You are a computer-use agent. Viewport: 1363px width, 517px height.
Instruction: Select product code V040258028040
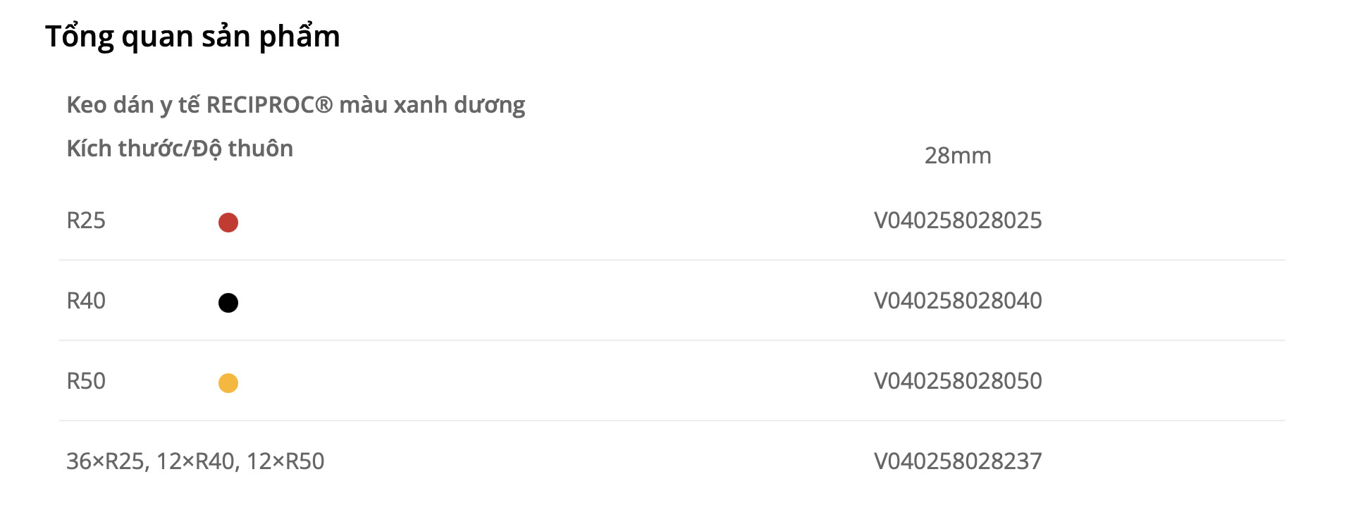click(957, 301)
